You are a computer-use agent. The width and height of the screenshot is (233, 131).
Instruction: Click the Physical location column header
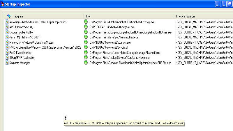[x=185, y=16]
